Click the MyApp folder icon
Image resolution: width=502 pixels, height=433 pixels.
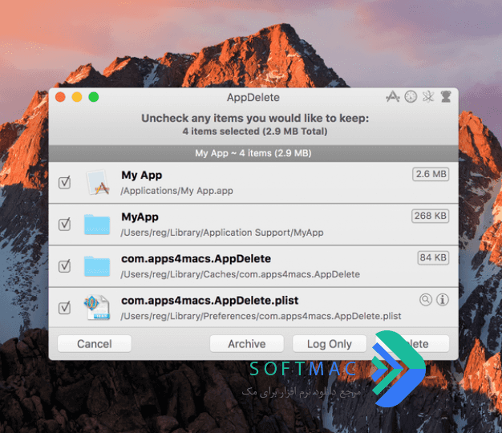[x=97, y=225]
